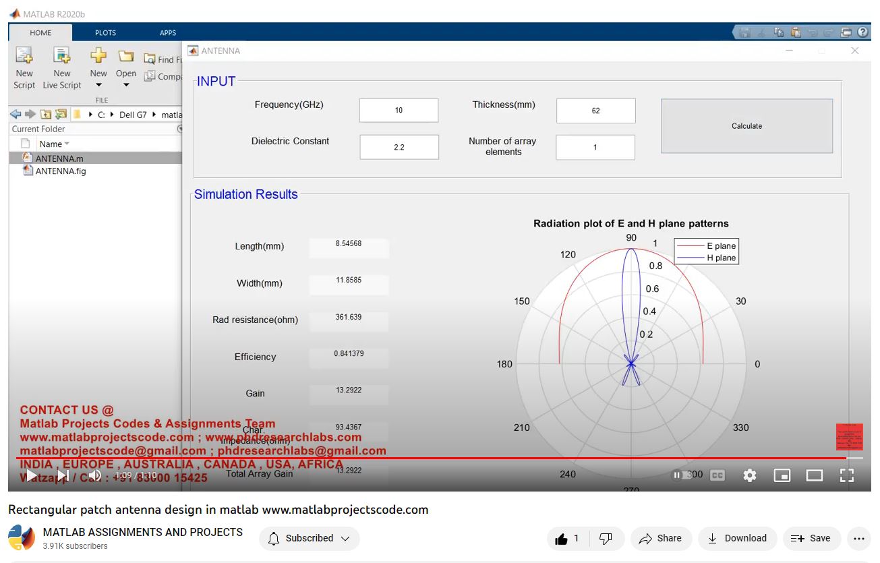Open MATLAB Help question mark icon
This screenshot has height=563, width=880.
(x=862, y=32)
